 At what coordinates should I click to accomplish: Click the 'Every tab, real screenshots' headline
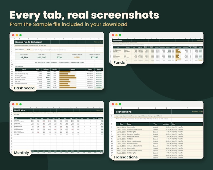[84, 15]
